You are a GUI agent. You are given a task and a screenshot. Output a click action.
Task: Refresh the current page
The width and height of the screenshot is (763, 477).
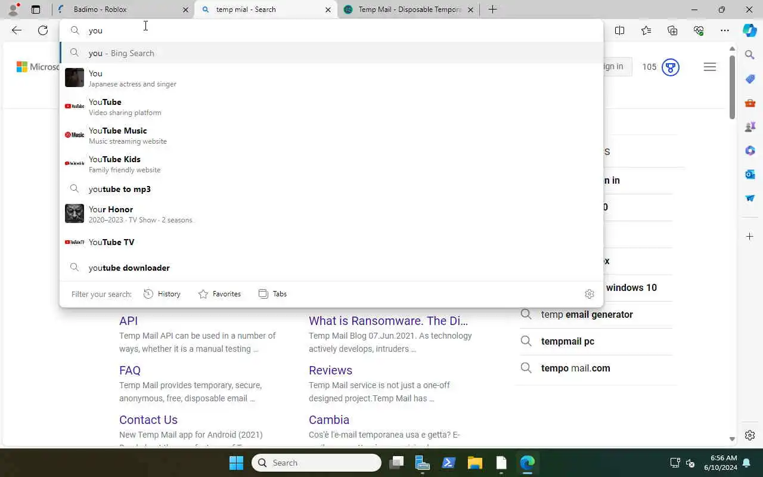43,30
